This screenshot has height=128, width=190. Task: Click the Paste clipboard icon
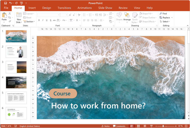pos(4,15)
